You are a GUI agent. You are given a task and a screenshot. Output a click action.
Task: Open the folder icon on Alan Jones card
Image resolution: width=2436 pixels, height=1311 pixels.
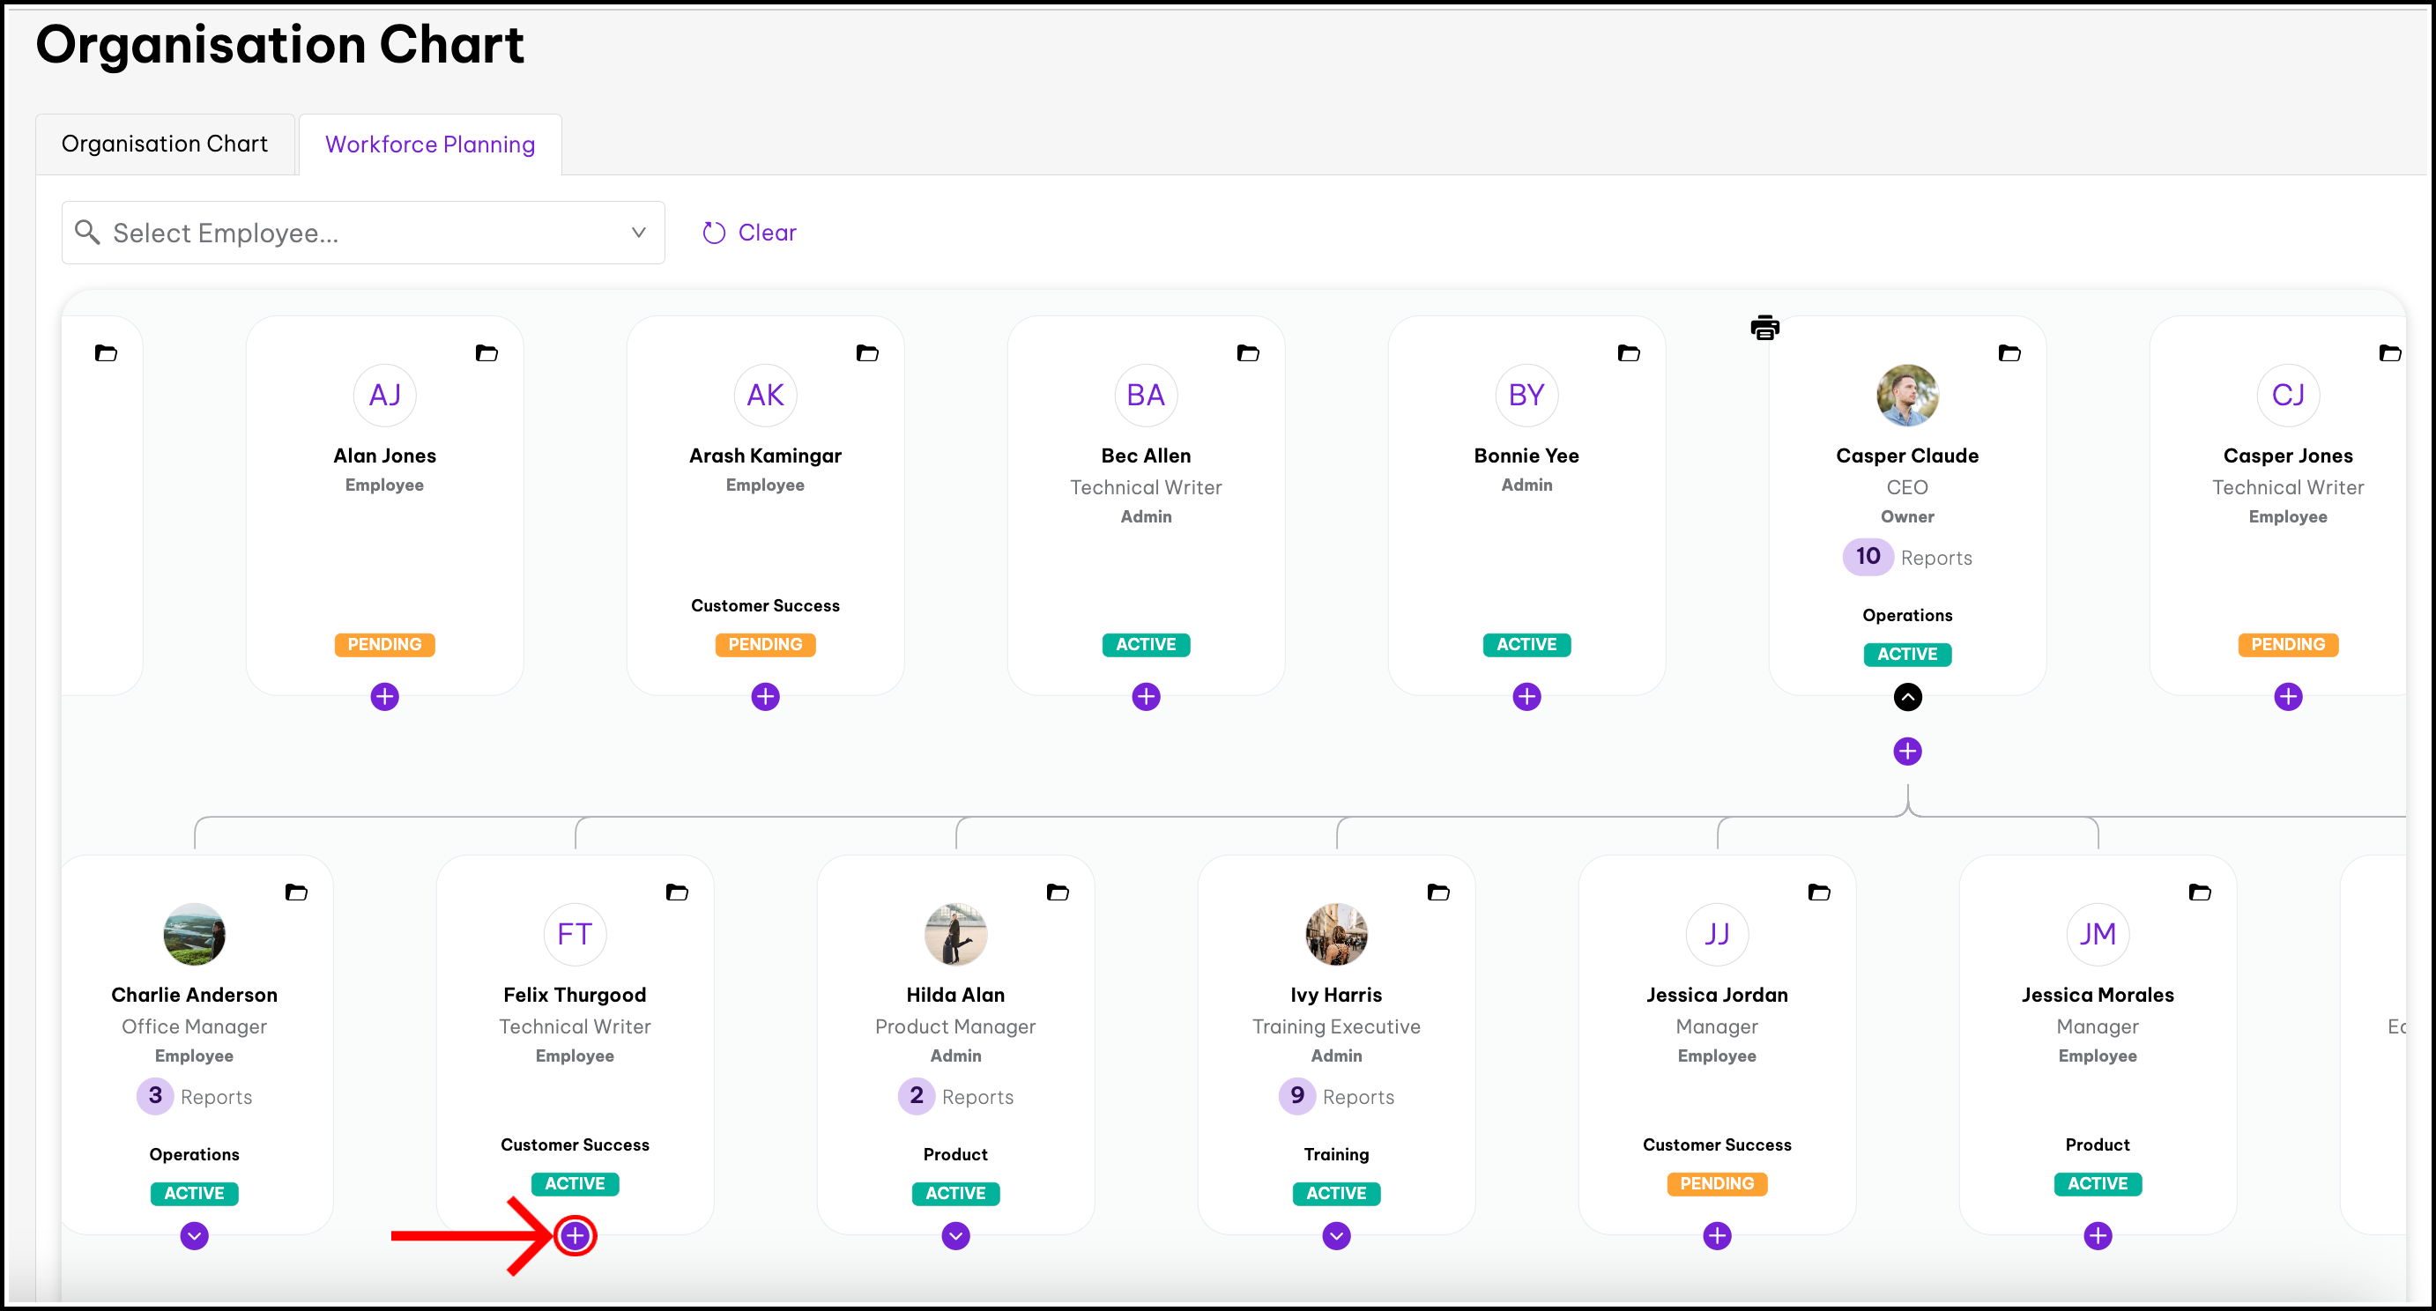coord(486,353)
